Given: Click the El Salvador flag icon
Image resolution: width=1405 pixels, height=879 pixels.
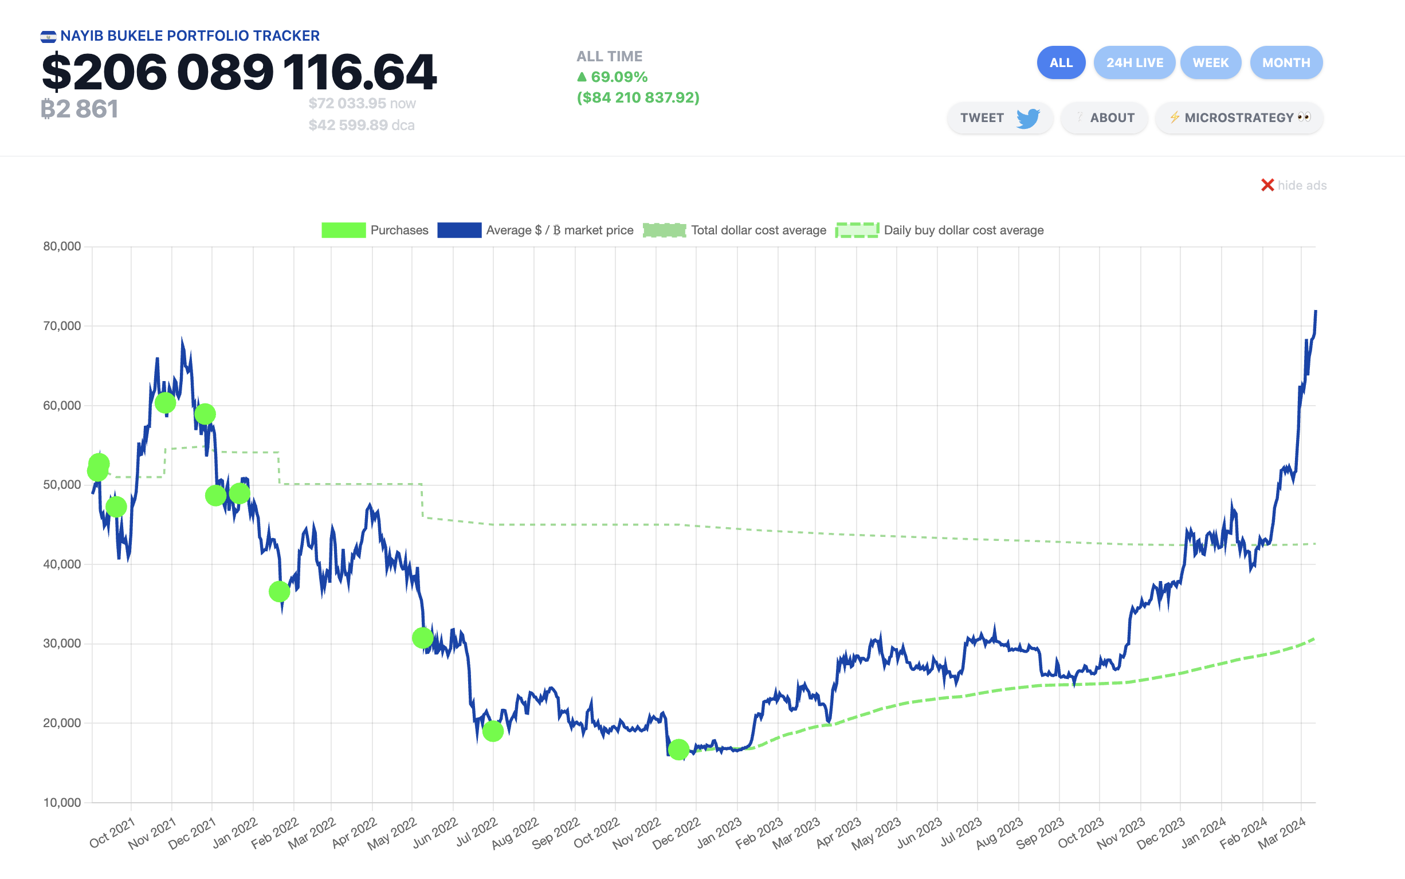Looking at the screenshot, I should pyautogui.click(x=48, y=37).
